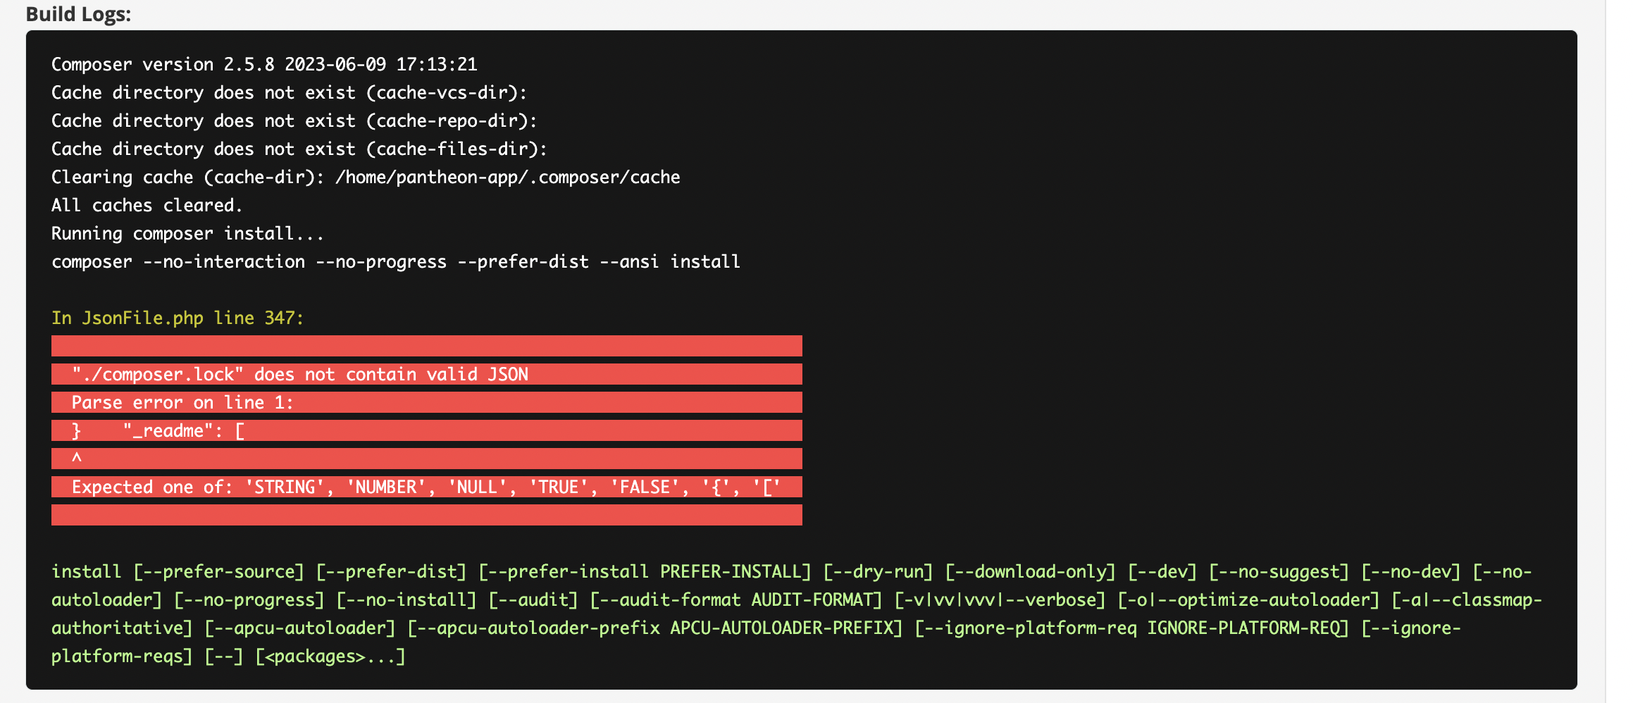Click the pantheon-app composer cache path
This screenshot has width=1633, height=703.
pyautogui.click(x=507, y=177)
